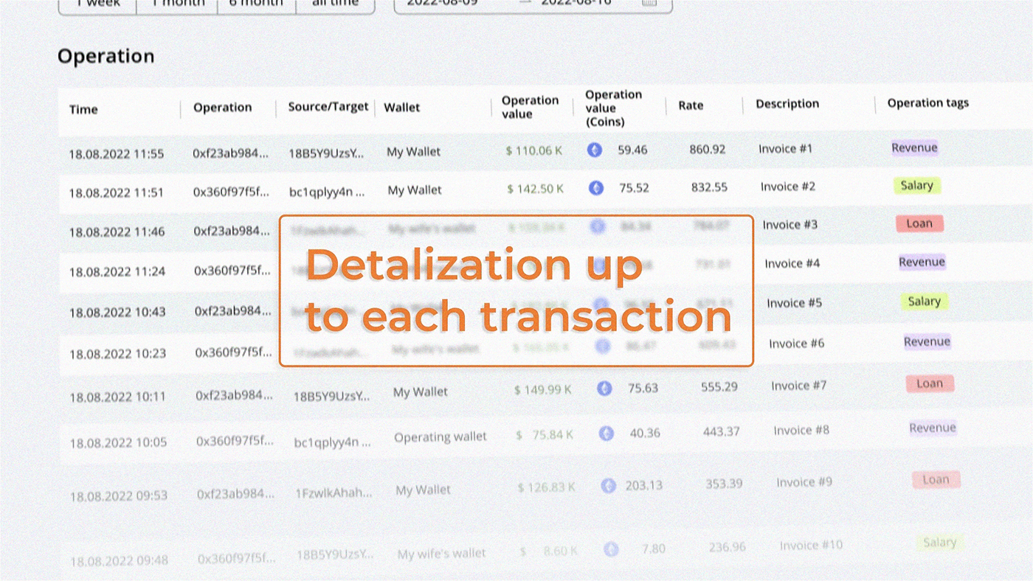
Task: Switch to the 'all time' period tab
Action: [334, 4]
